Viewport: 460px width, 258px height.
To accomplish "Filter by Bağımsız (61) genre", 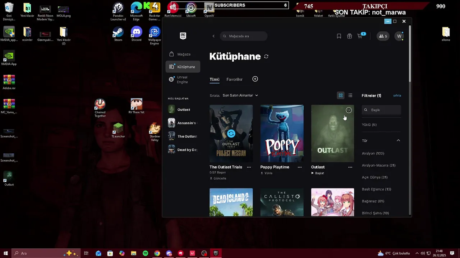I will click(373, 201).
